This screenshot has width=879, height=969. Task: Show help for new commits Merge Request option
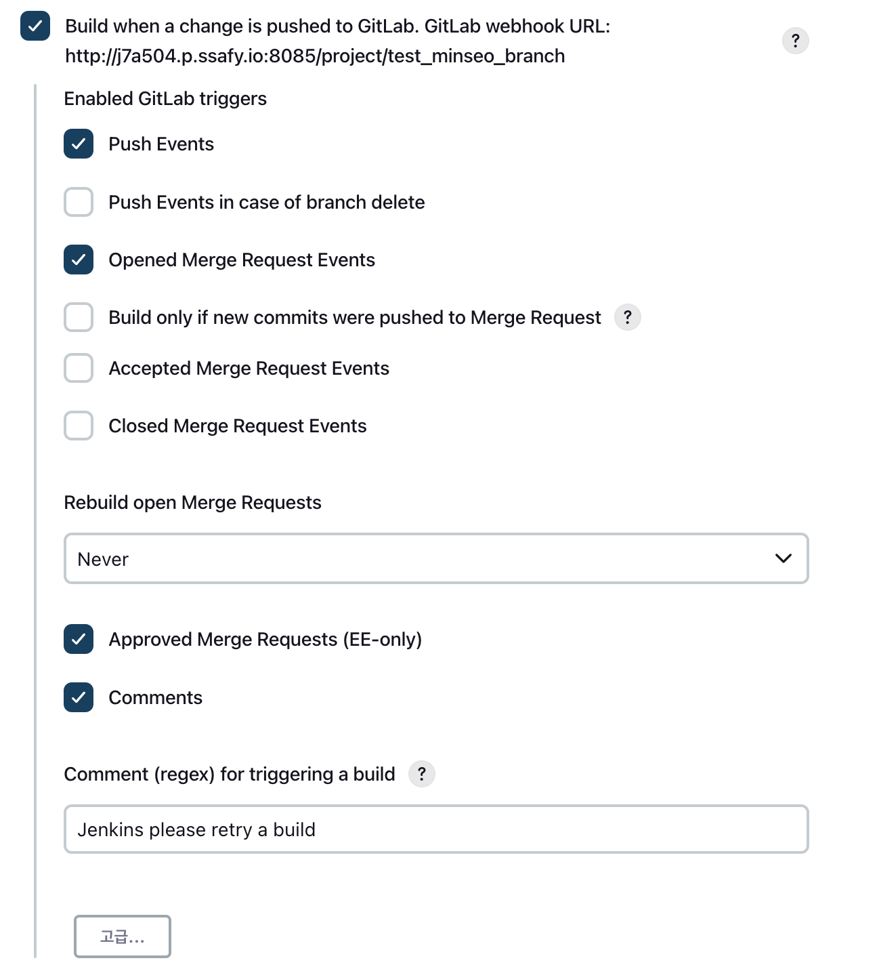point(627,317)
